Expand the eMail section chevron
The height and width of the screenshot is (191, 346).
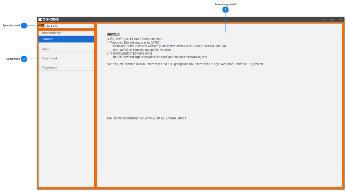92,49
